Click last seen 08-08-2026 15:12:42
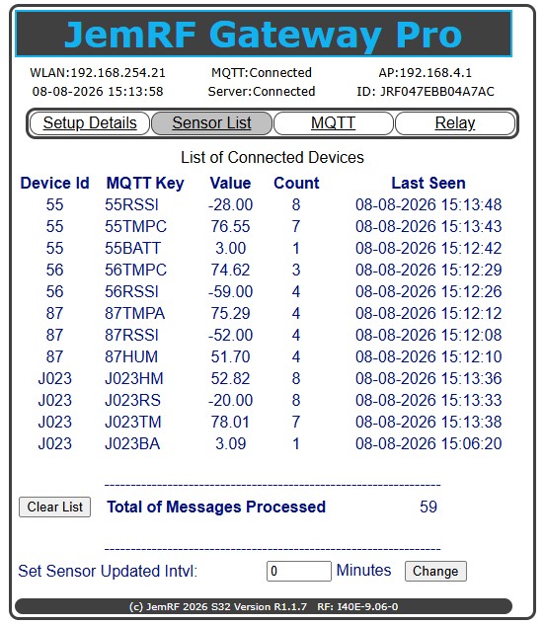Screen dimensions: 545x625 click(x=428, y=249)
